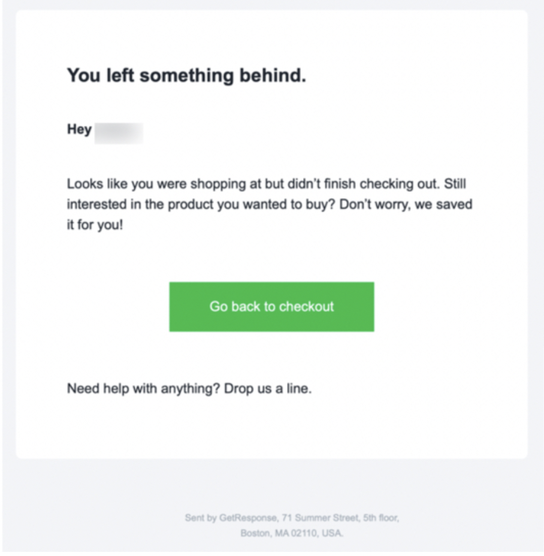Screen dimensions: 544x556
Task: Click 'Still' at the end of the first line
Action: click(455, 184)
